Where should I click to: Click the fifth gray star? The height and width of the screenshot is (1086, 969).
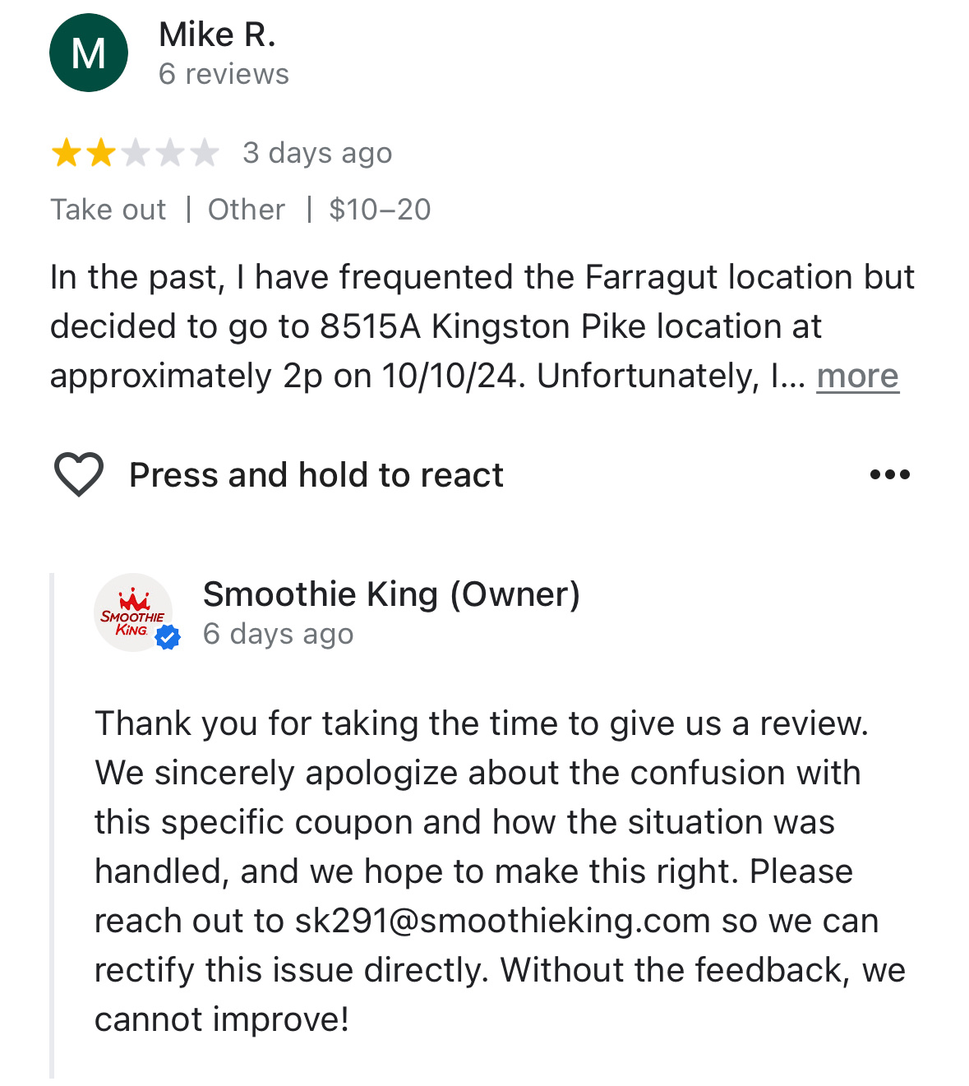tap(204, 153)
